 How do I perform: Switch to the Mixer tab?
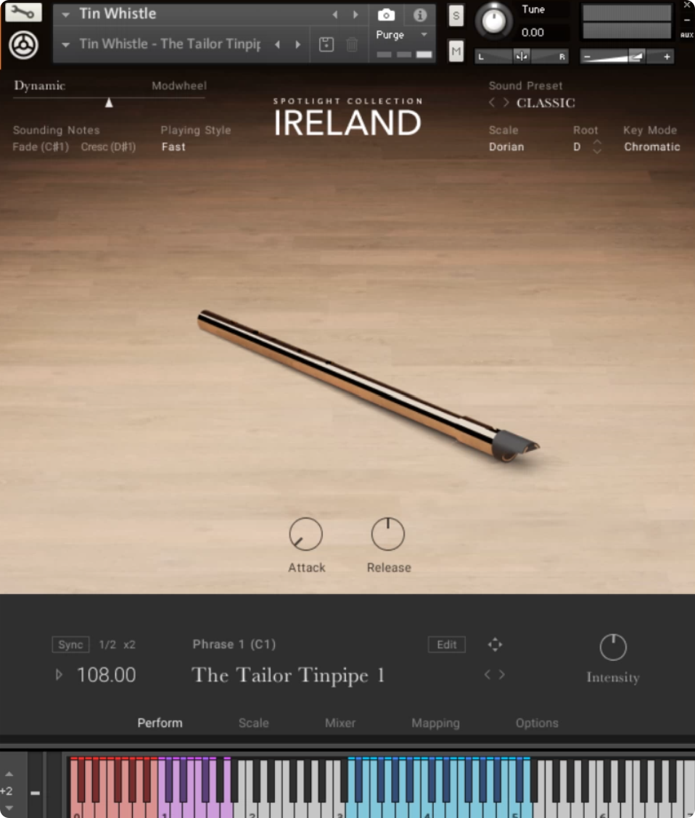click(340, 722)
